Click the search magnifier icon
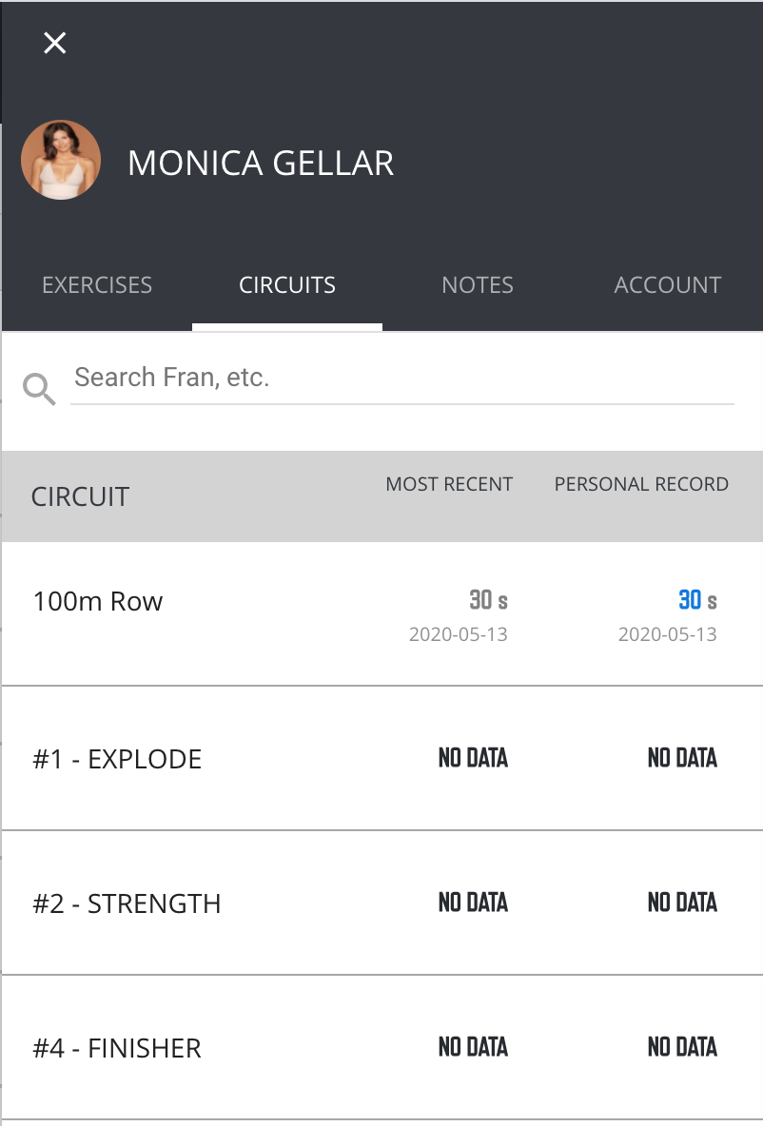This screenshot has height=1126, width=763. click(x=39, y=389)
